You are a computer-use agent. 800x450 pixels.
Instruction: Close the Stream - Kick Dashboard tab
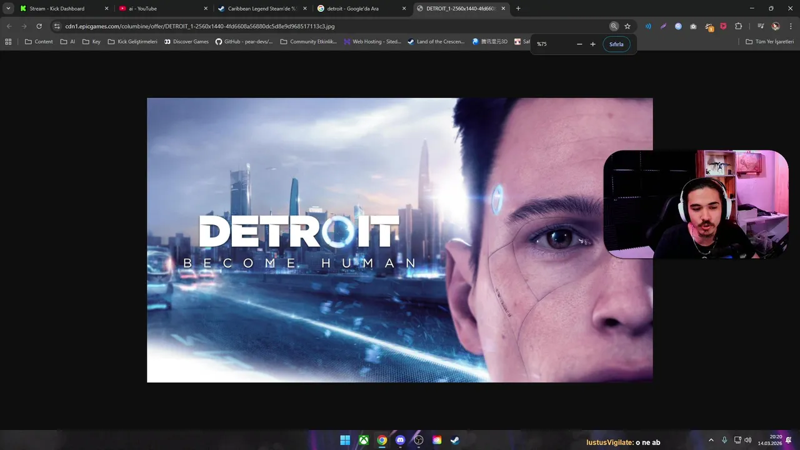pyautogui.click(x=106, y=9)
